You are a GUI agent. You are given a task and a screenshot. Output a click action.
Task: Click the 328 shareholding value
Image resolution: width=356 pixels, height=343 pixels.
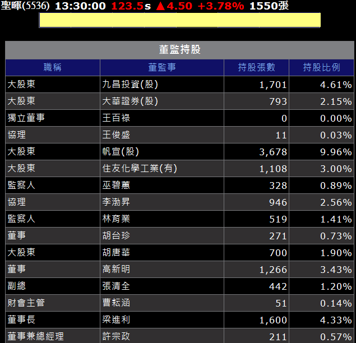278,186
